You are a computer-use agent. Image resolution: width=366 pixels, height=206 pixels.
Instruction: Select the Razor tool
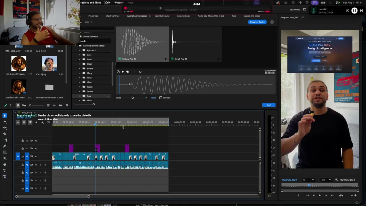click(x=5, y=134)
